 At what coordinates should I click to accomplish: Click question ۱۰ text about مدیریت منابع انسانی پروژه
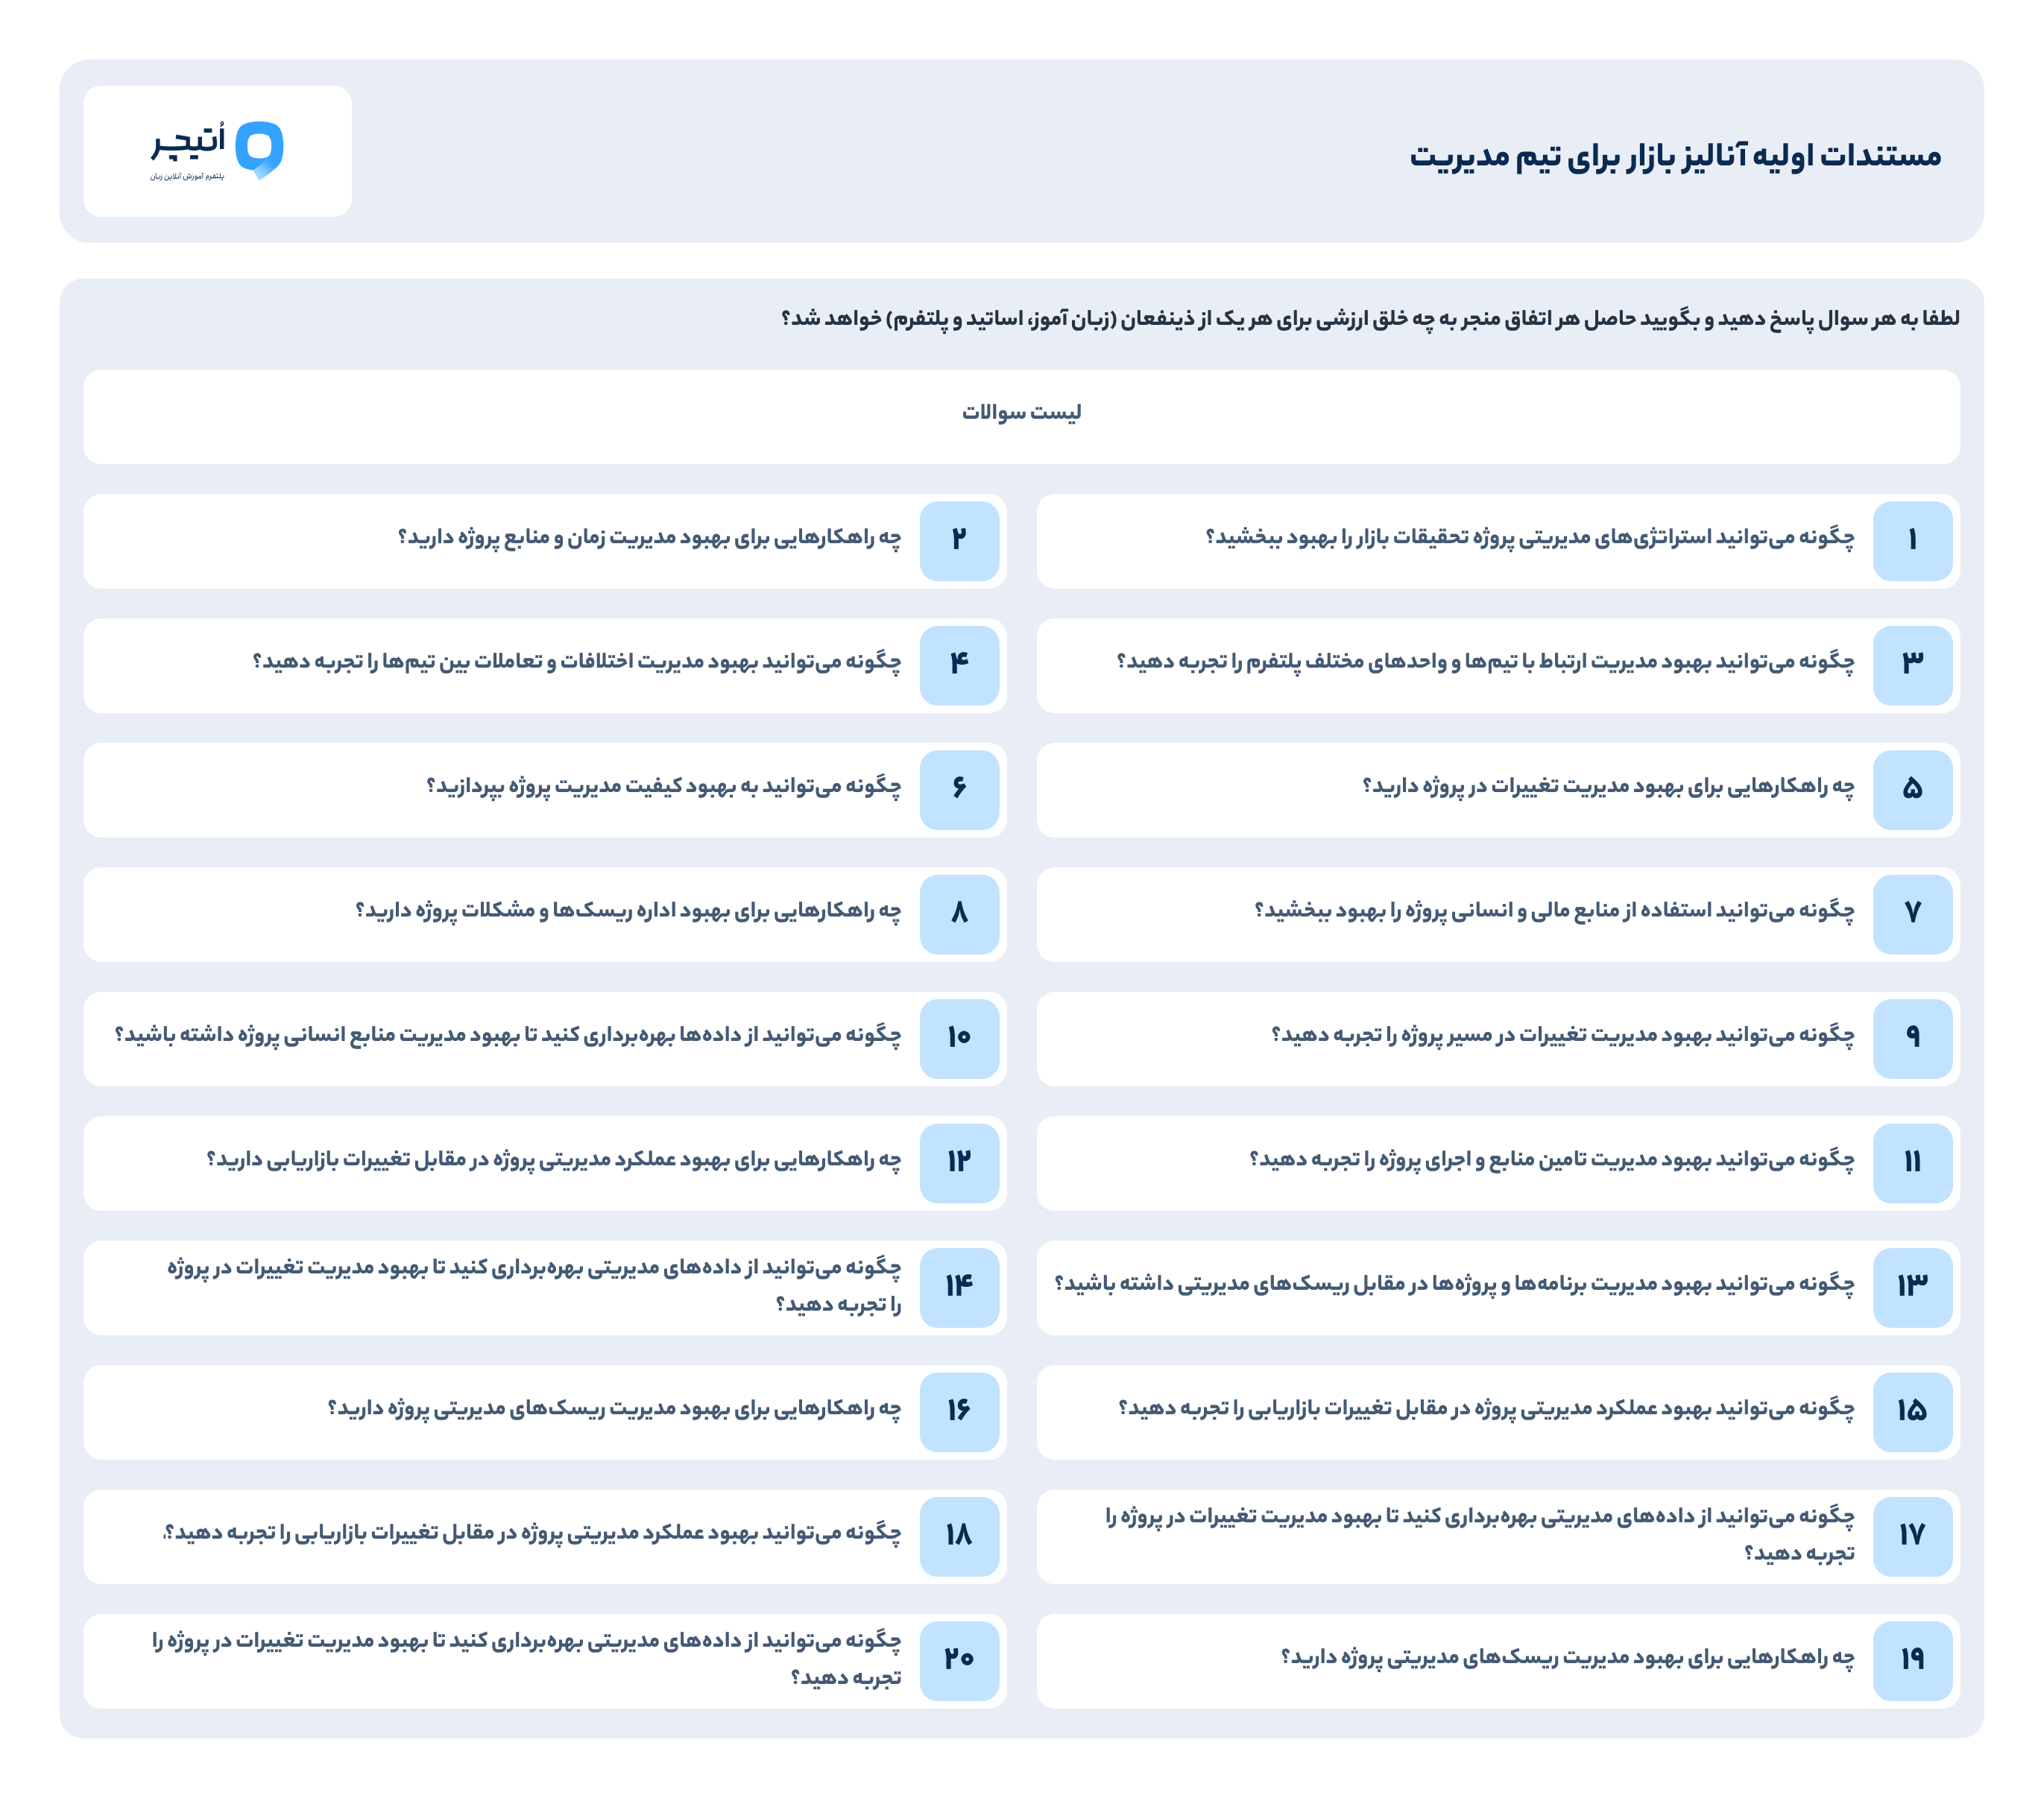pyautogui.click(x=508, y=1036)
